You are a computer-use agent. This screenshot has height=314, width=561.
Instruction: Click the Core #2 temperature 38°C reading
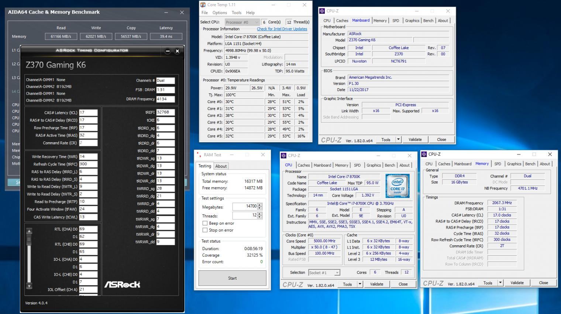tap(244, 115)
